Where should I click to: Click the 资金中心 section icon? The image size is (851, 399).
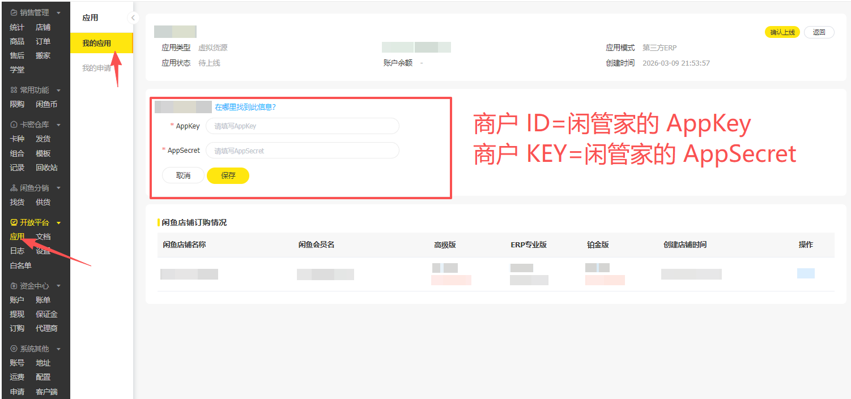click(14, 286)
